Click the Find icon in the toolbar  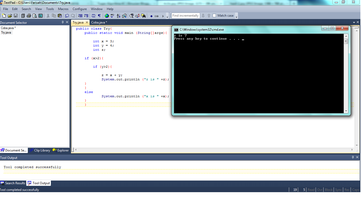pyautogui.click(x=132, y=16)
